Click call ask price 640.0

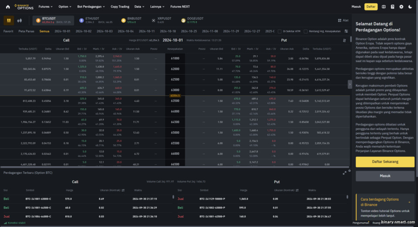pyautogui.click(x=118, y=88)
